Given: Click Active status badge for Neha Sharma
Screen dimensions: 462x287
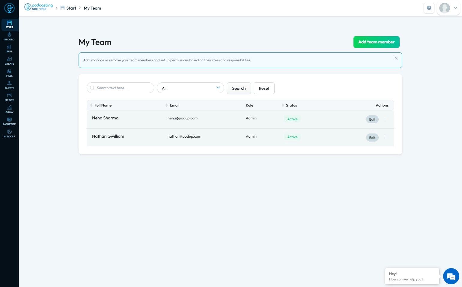Looking at the screenshot, I should (x=292, y=119).
